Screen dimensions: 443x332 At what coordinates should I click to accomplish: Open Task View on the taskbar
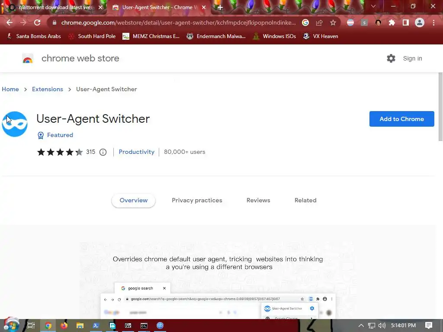pos(31,326)
